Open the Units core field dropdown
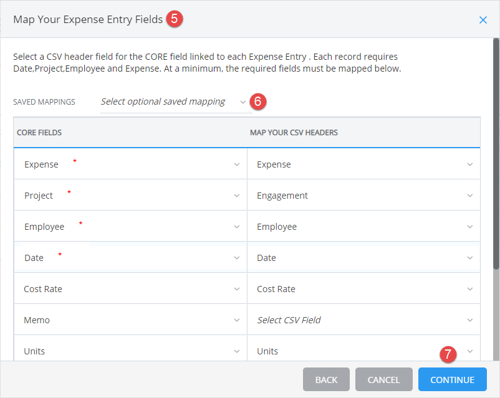Viewport: 500px width, 398px height. pyautogui.click(x=130, y=348)
